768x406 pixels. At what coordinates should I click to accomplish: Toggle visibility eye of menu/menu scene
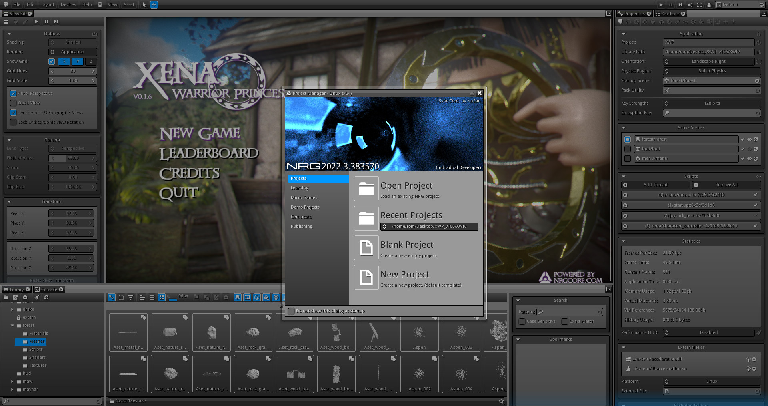749,159
